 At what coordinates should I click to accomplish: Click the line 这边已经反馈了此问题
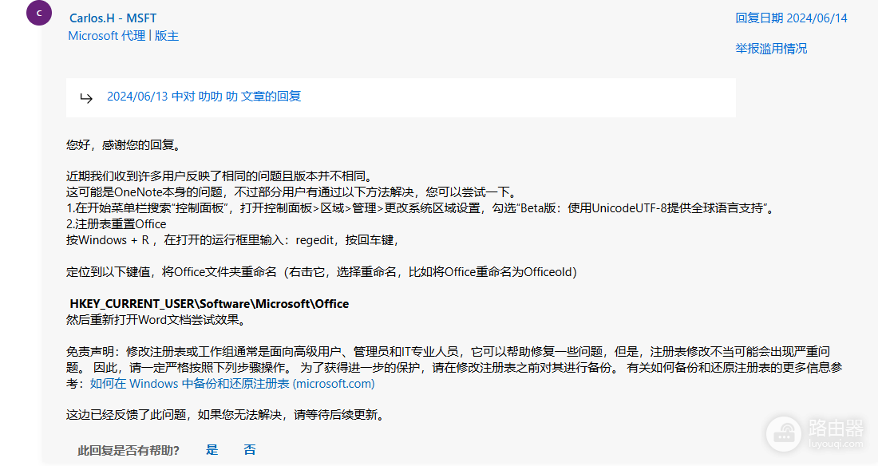[x=226, y=415]
